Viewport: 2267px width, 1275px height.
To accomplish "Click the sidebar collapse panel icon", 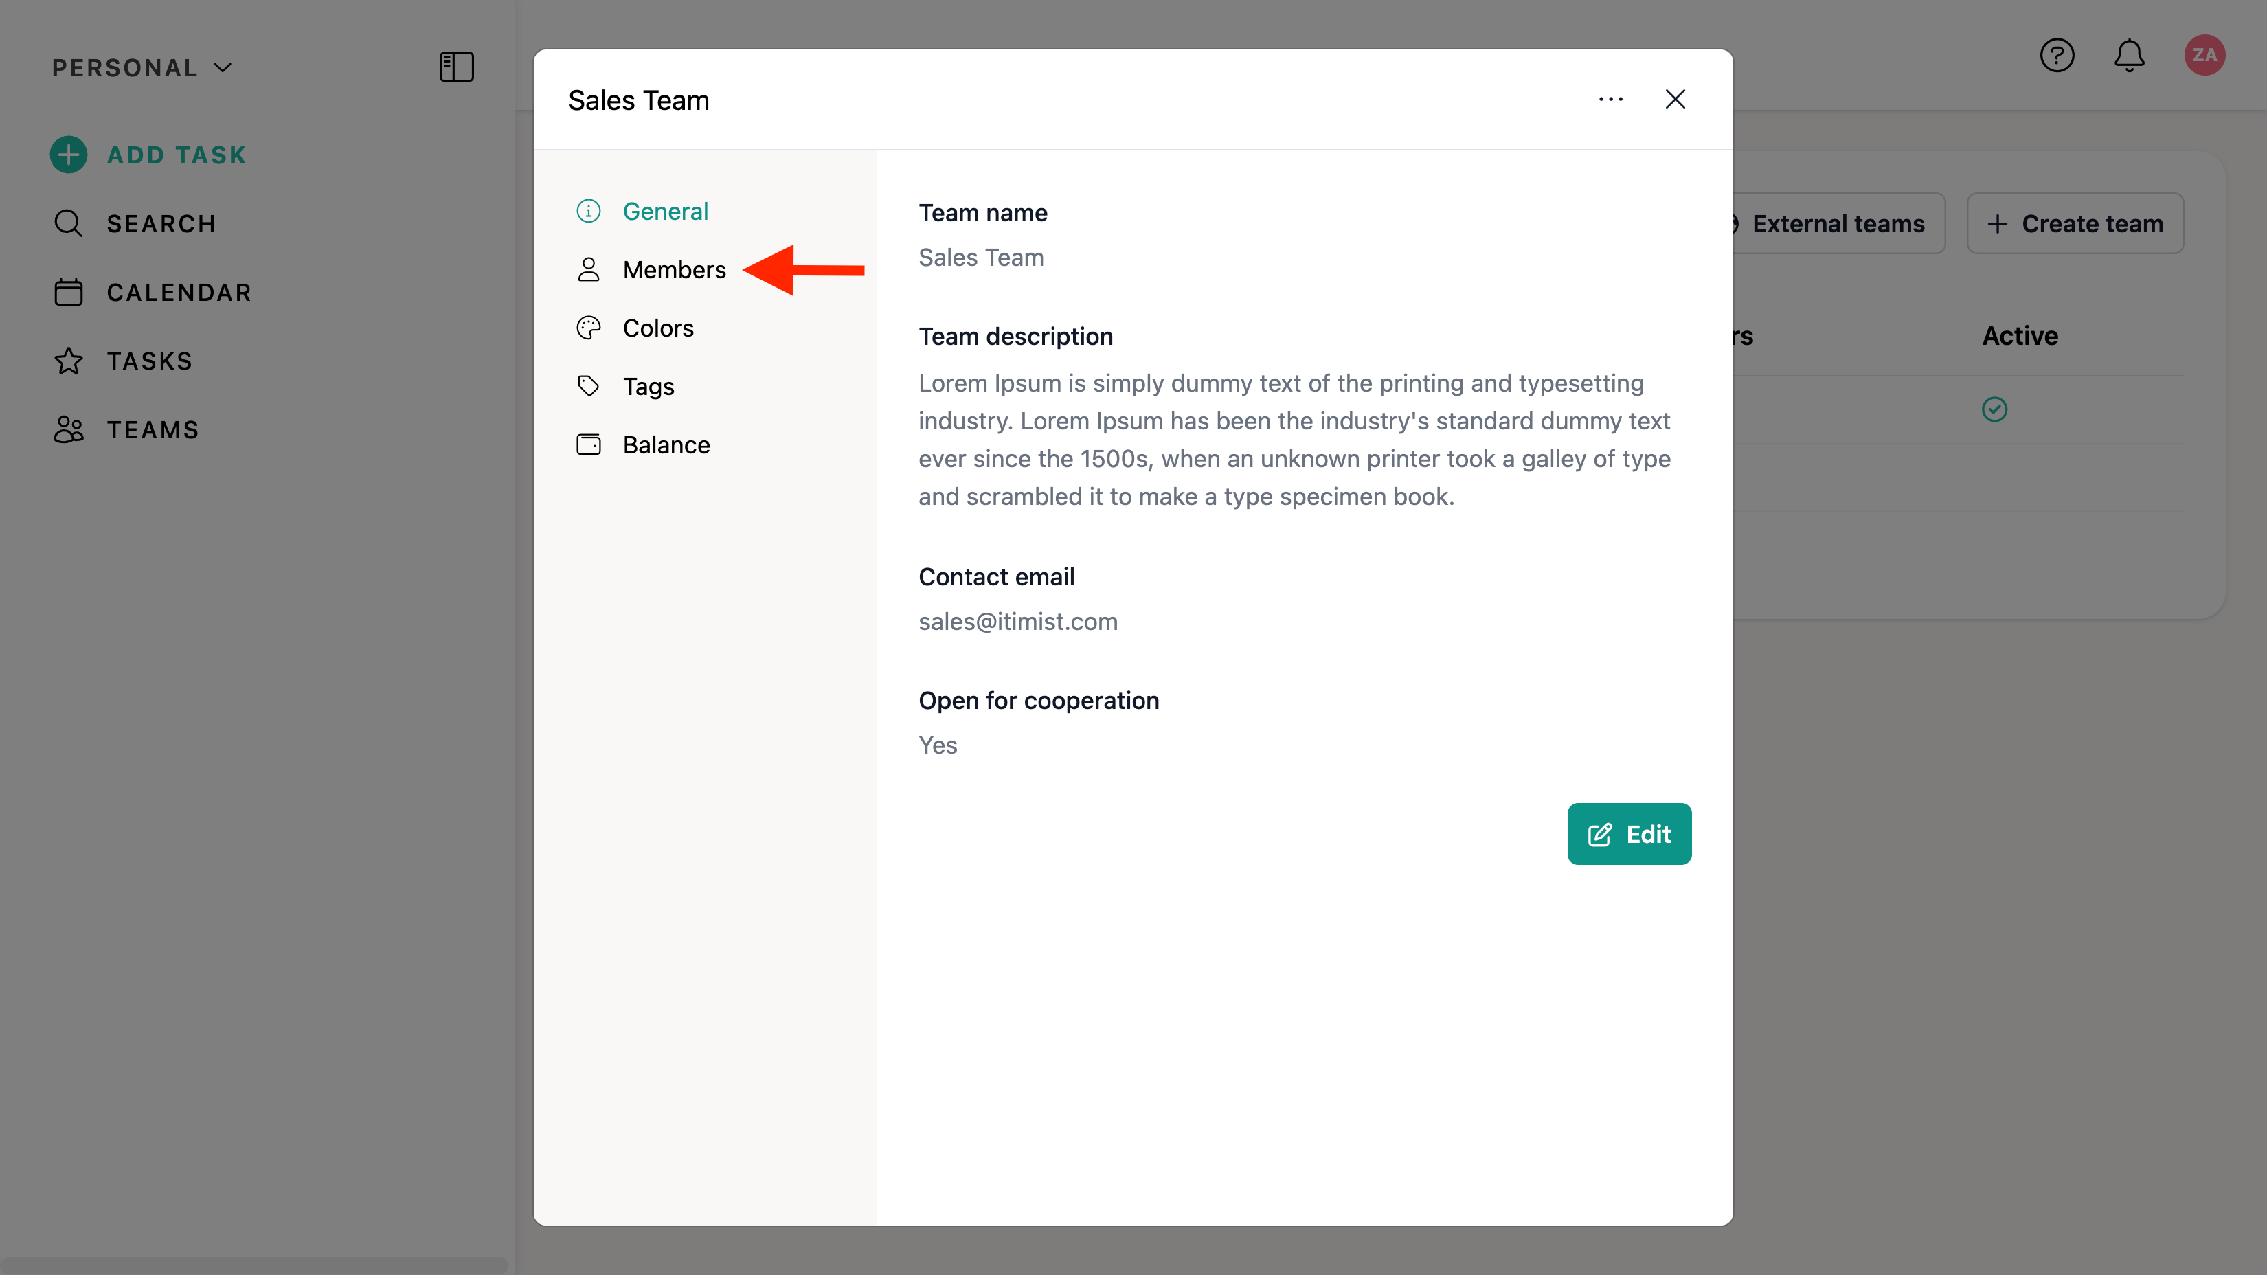I will [x=456, y=67].
